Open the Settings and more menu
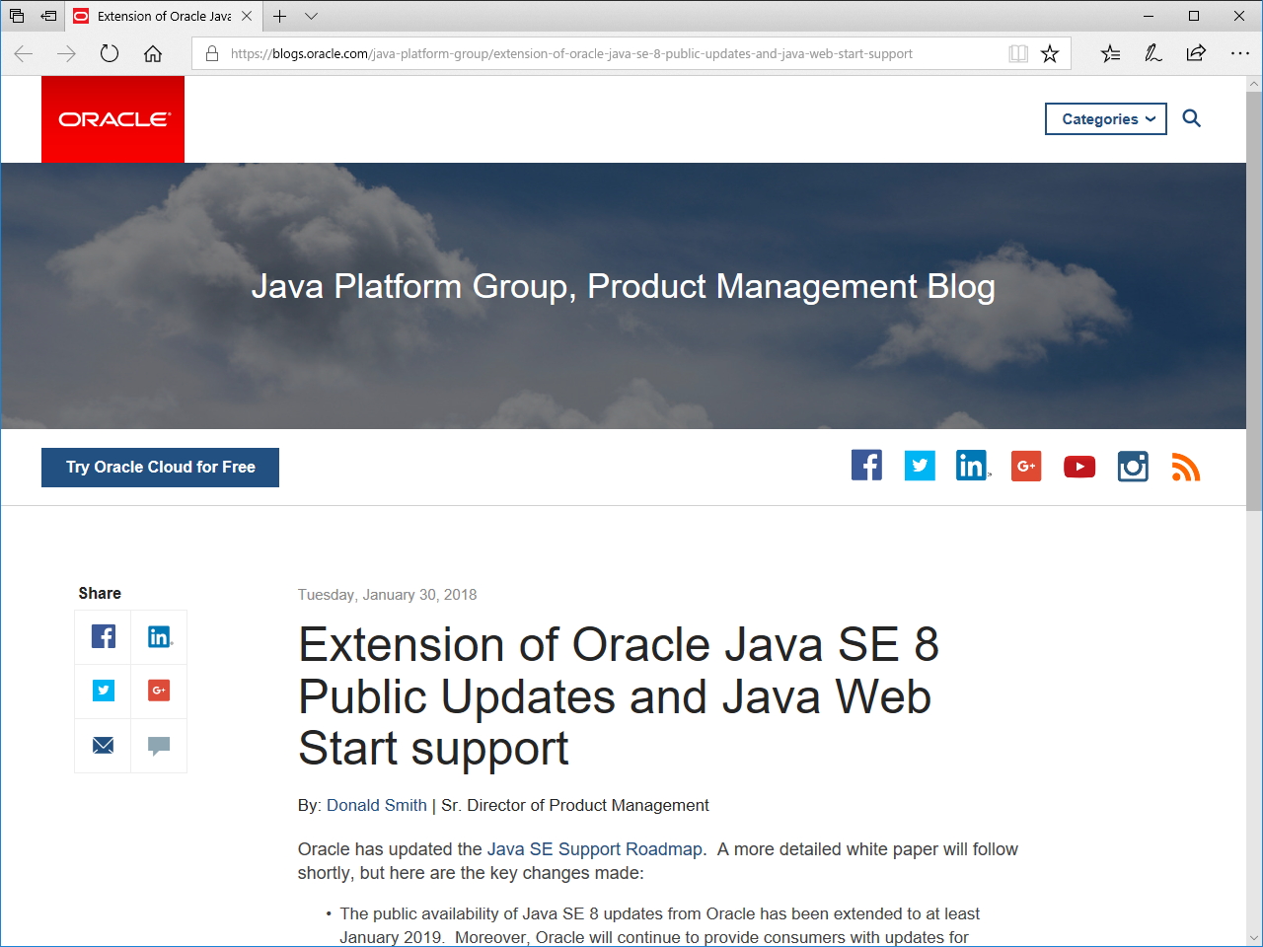Viewport: 1263px width, 947px height. (1240, 53)
